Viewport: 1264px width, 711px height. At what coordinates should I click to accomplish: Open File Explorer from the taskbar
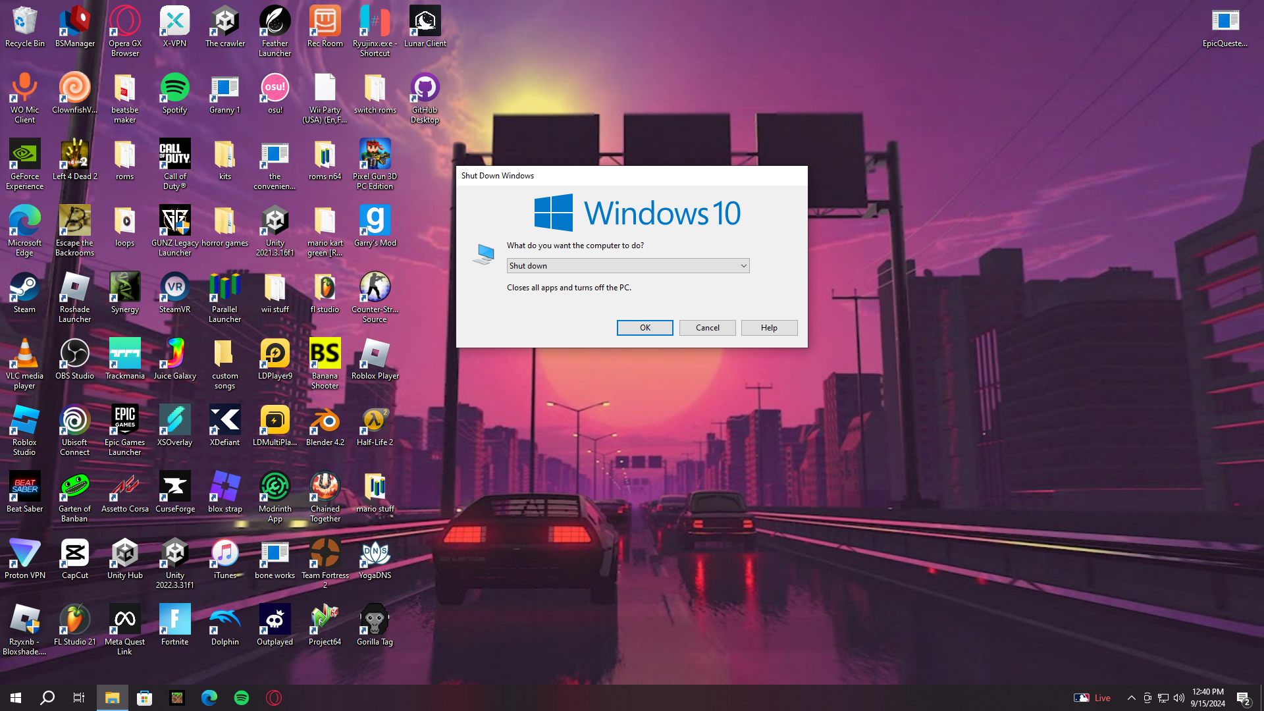click(112, 698)
